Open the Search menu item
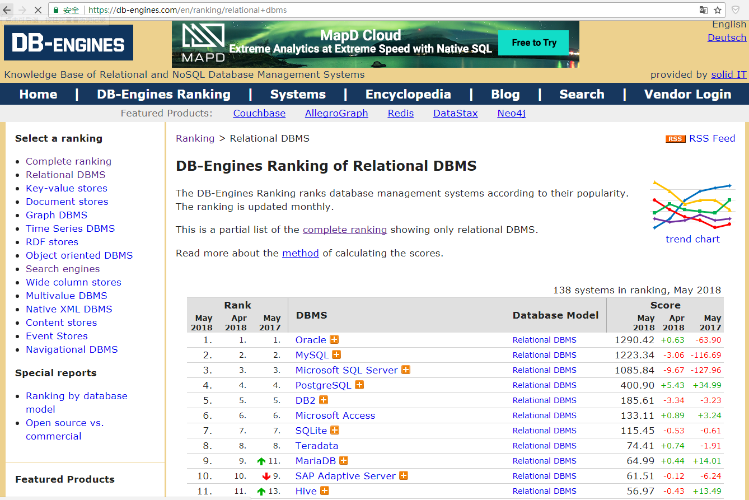 (582, 94)
